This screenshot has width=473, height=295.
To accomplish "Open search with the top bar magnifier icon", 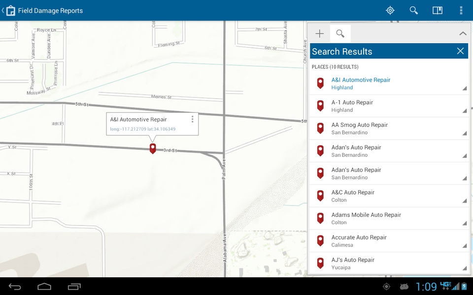I will (x=413, y=10).
